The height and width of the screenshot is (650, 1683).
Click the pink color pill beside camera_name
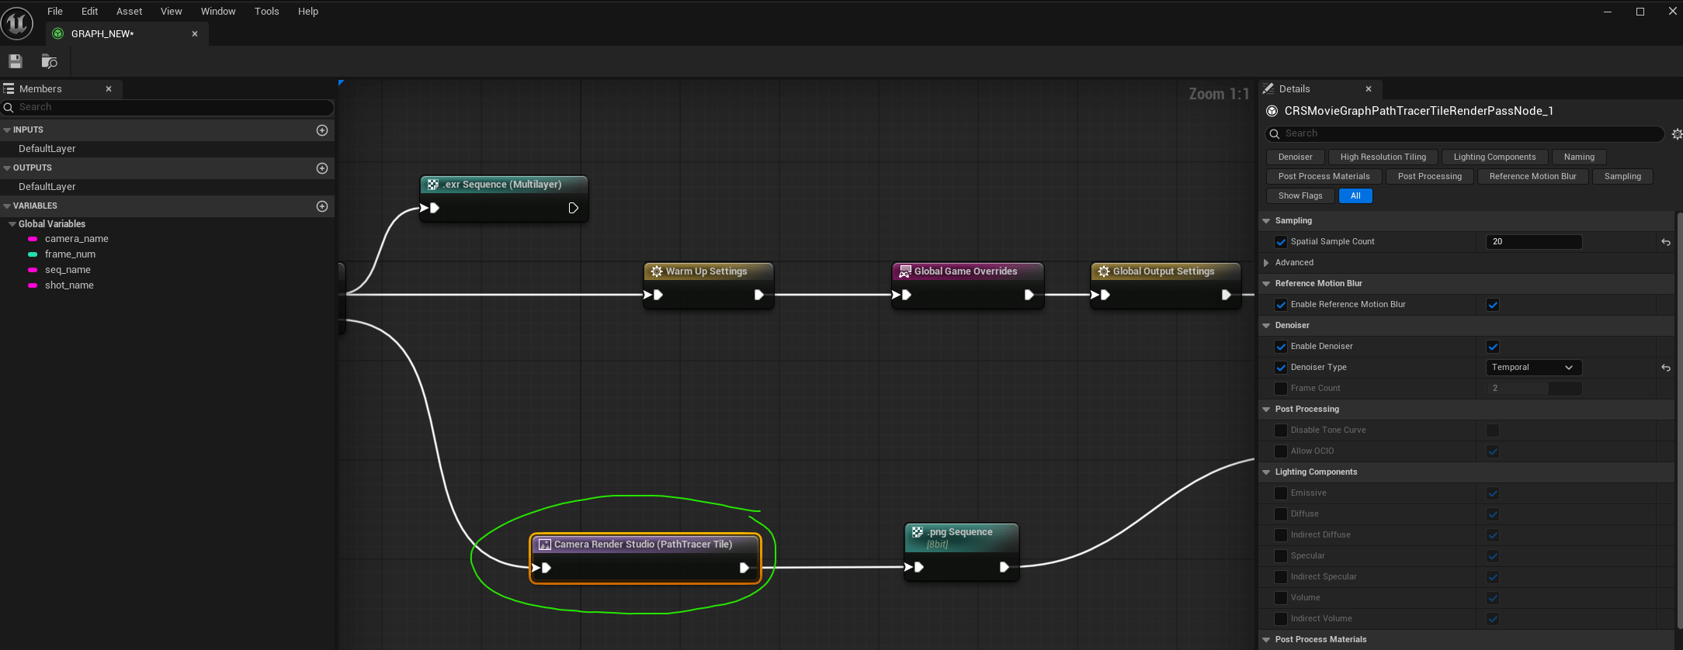(x=33, y=239)
